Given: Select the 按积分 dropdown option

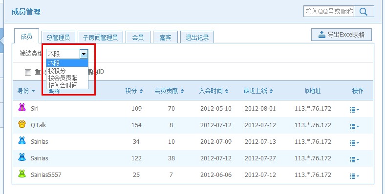Looking at the screenshot, I should pos(67,71).
